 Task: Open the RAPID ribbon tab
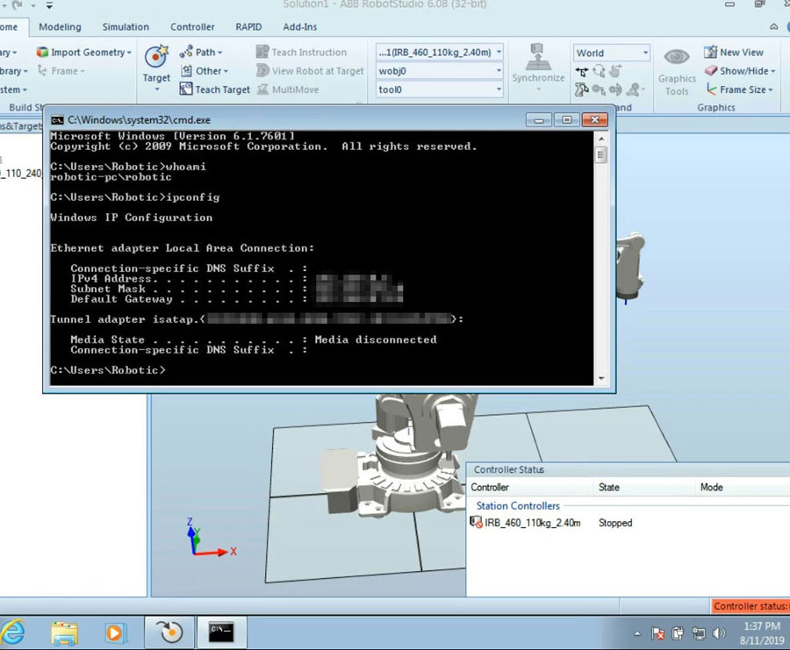point(248,27)
